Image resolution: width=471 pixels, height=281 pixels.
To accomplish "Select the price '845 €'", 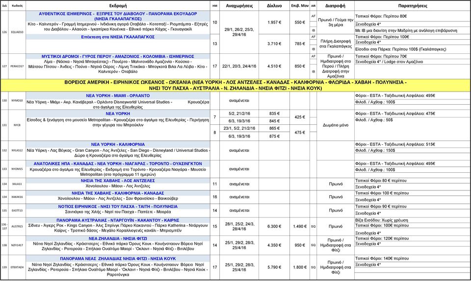I will pos(274,121).
